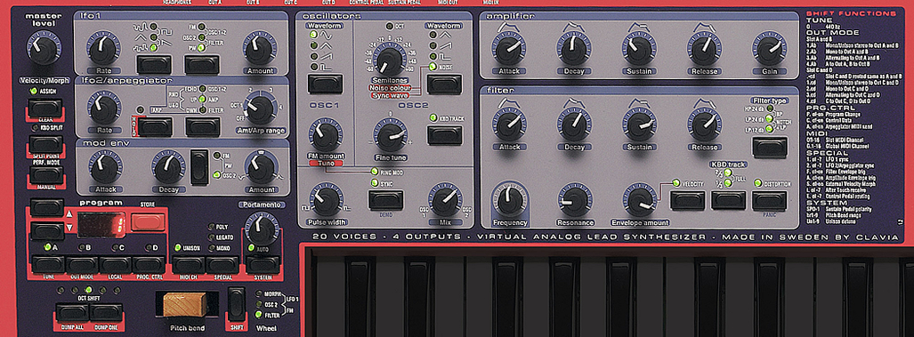Screen dimensions: 914x337
Task: Adjust the Pulse width knob
Action: [x=326, y=200]
